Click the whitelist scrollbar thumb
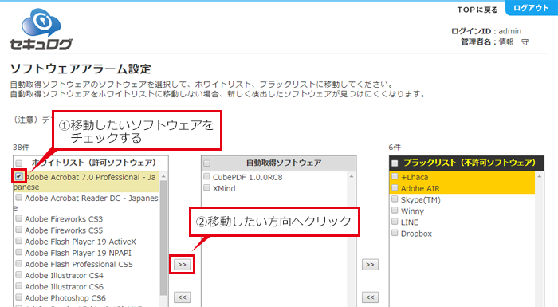Viewport: 558px width, 307px height. pos(163,238)
